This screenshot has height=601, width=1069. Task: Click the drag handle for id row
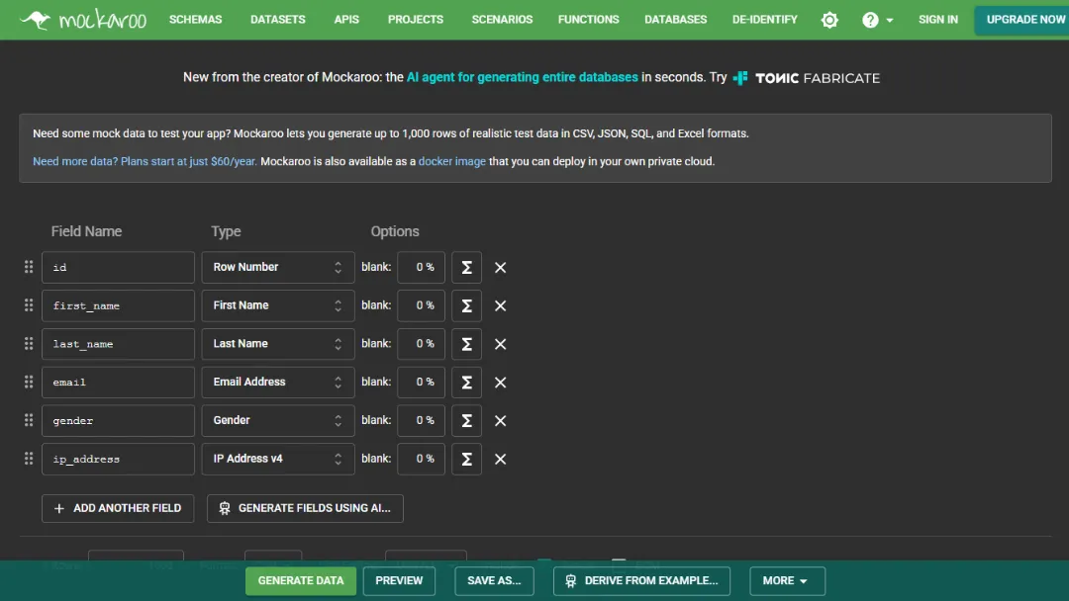(29, 267)
